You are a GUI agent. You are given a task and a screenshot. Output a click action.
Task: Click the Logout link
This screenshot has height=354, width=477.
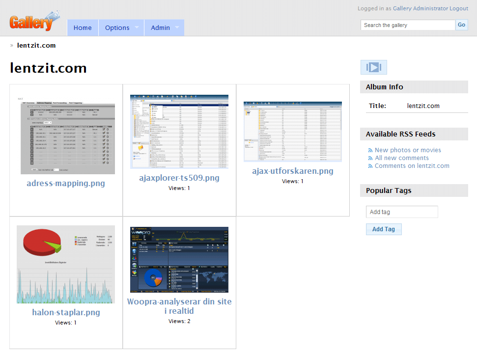point(459,8)
